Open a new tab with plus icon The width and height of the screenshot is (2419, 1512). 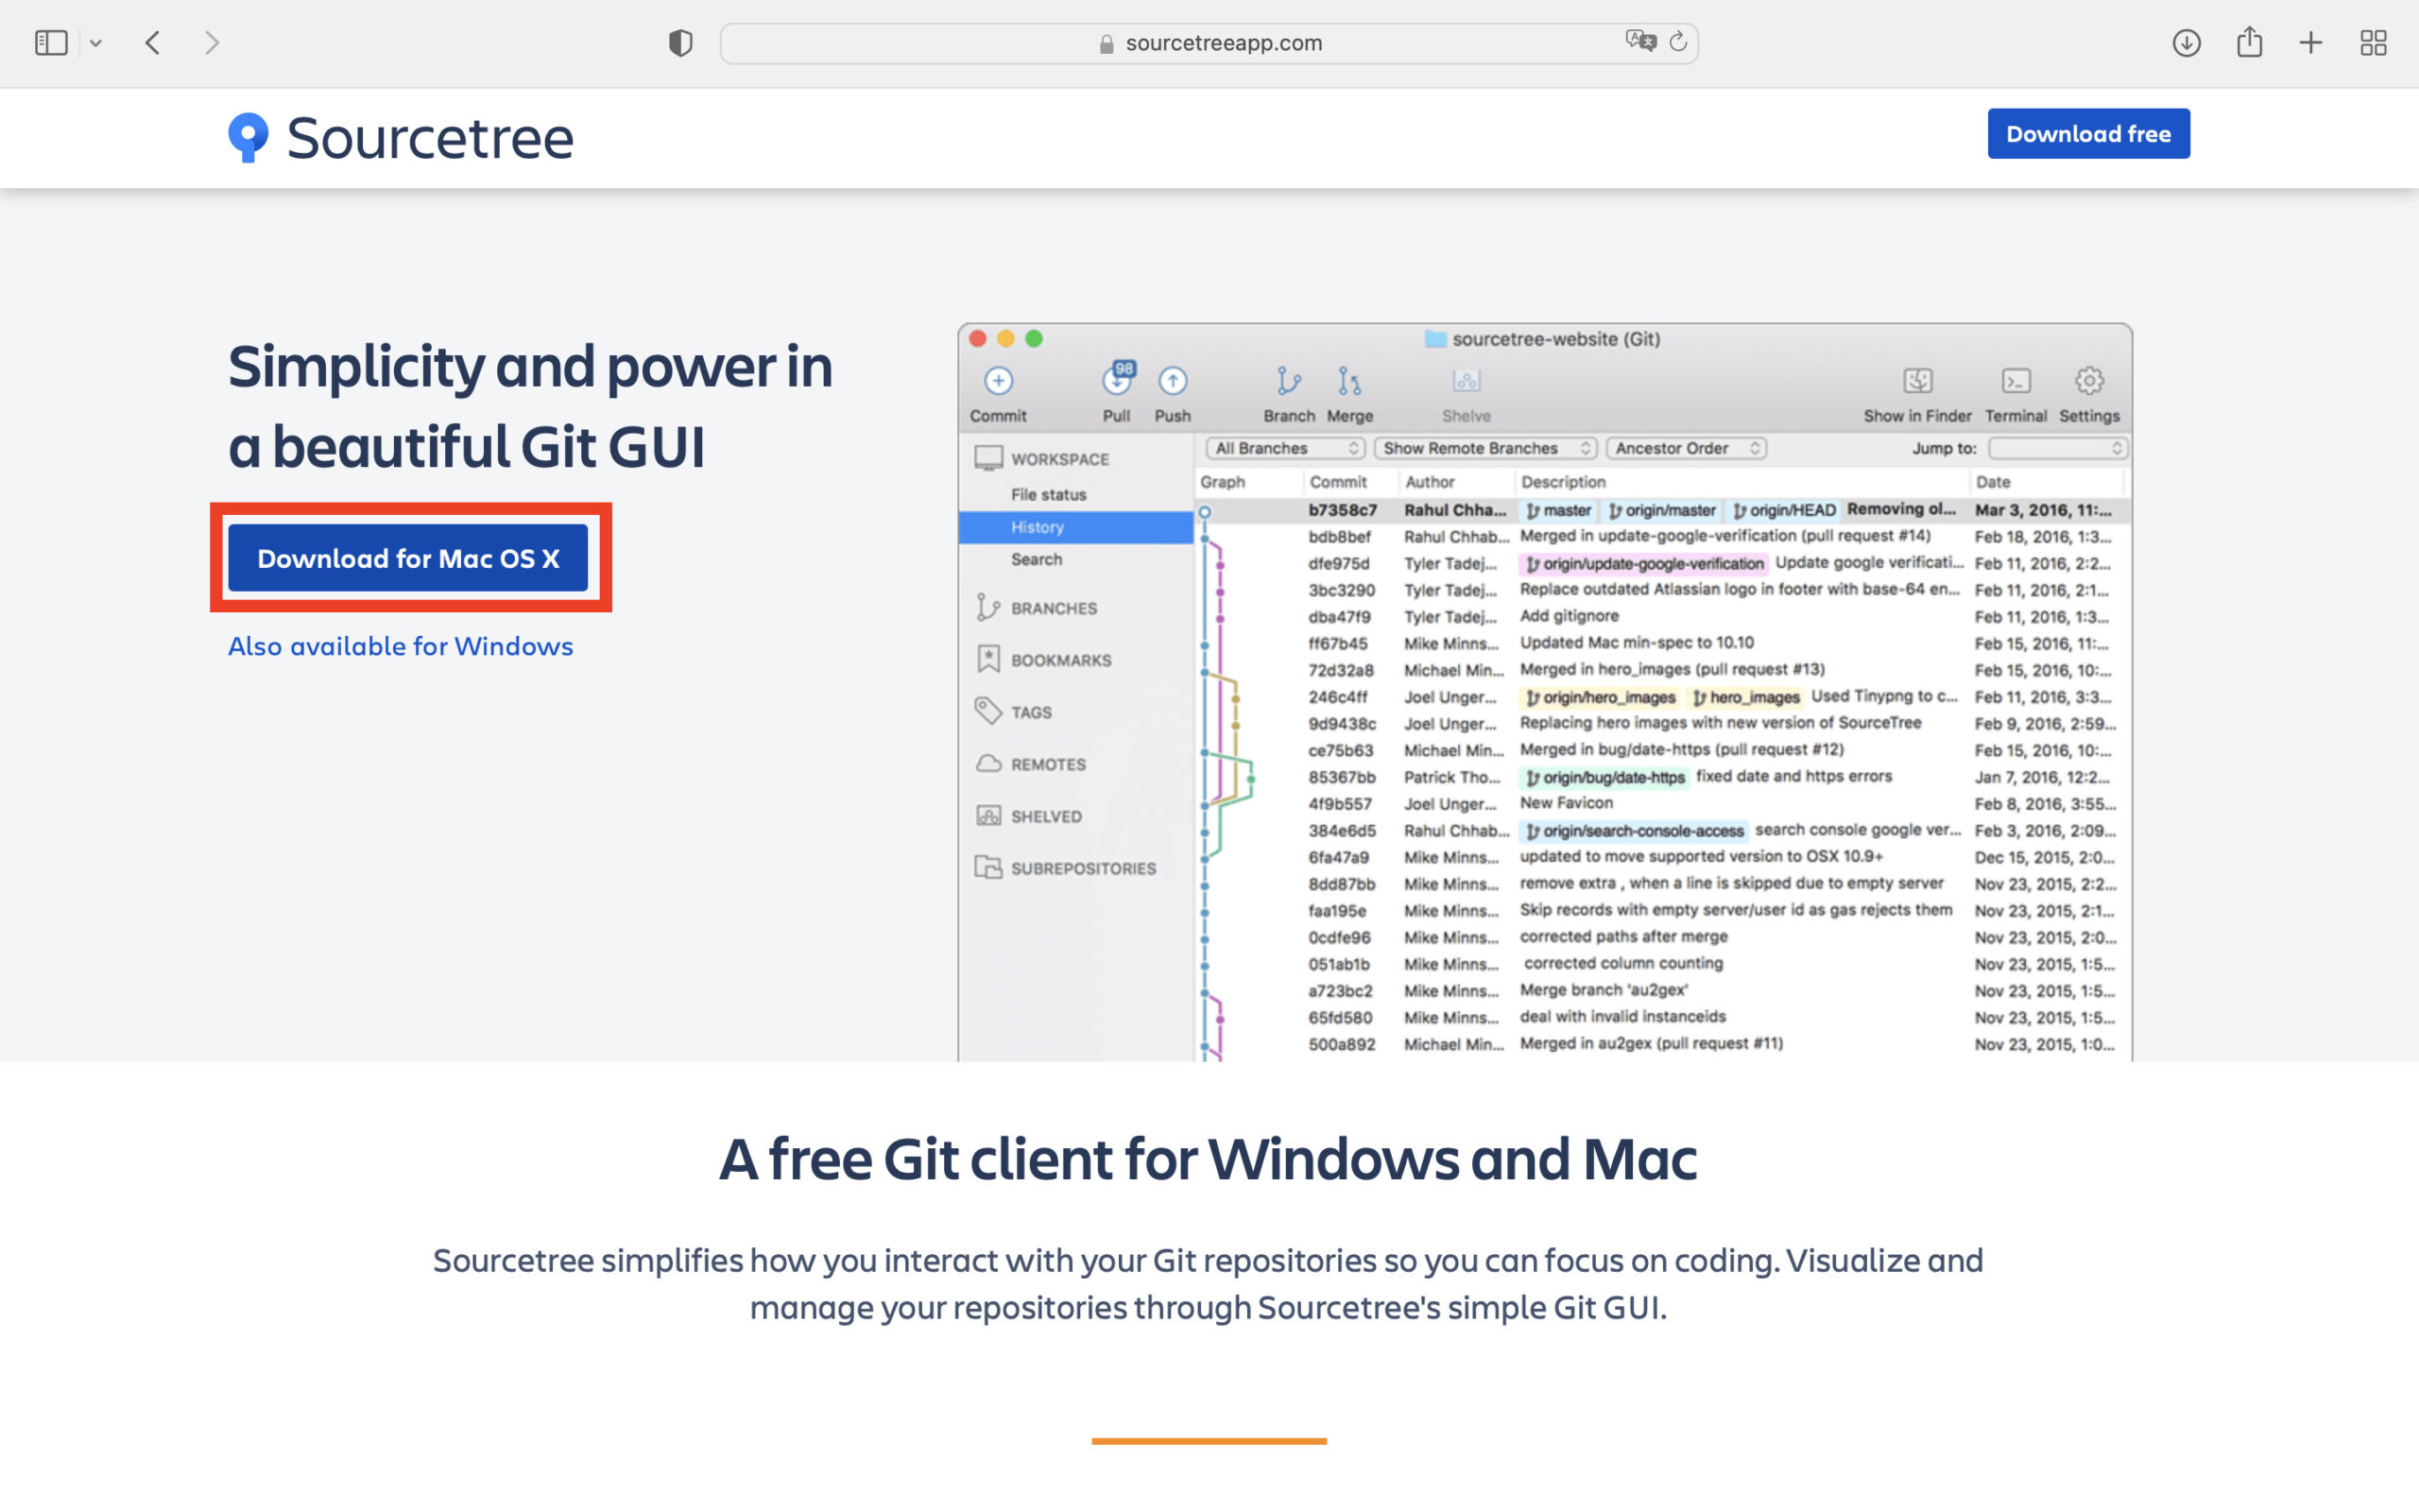click(x=2311, y=43)
